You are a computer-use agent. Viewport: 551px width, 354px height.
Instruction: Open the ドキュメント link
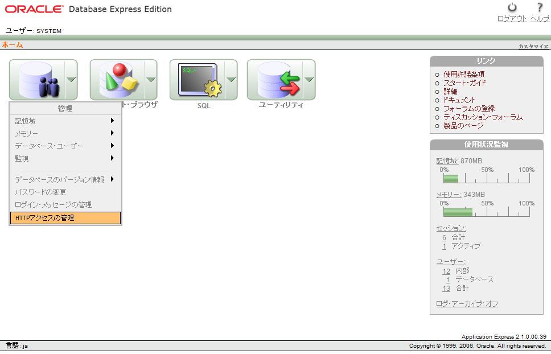[459, 100]
